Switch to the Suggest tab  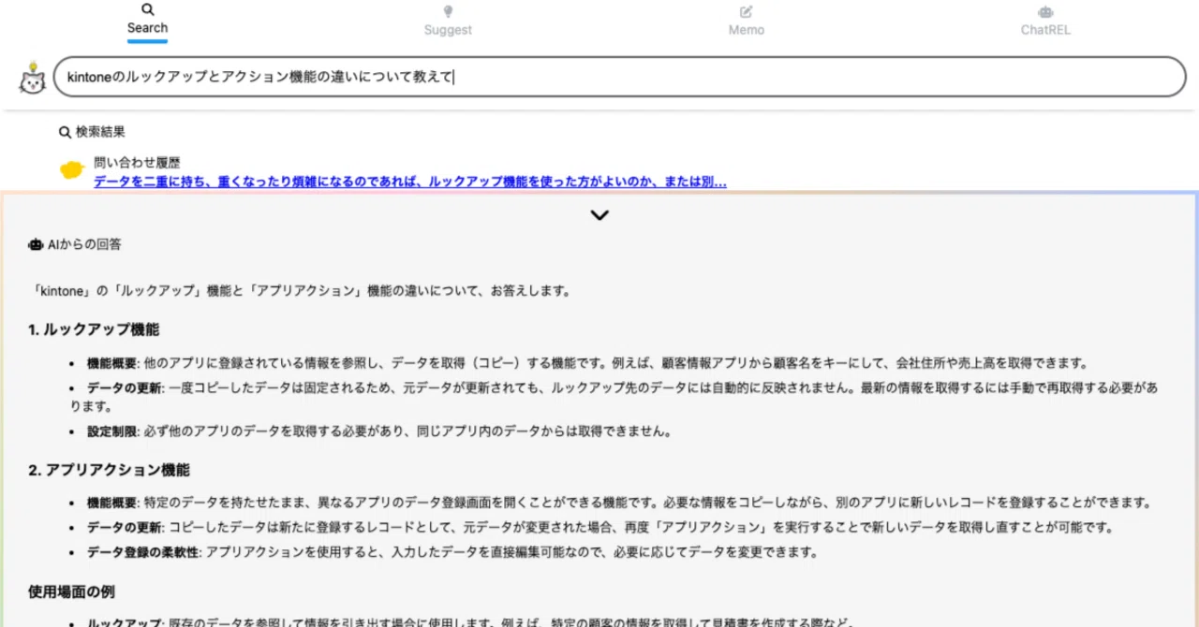click(448, 21)
